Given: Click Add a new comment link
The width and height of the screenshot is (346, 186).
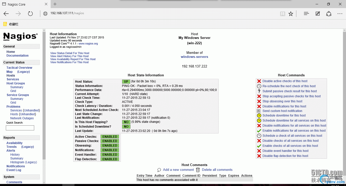Looking at the screenshot, I should point(178,170).
